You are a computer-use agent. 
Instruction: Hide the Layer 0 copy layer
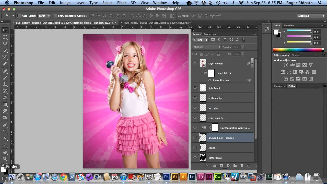(x=195, y=63)
